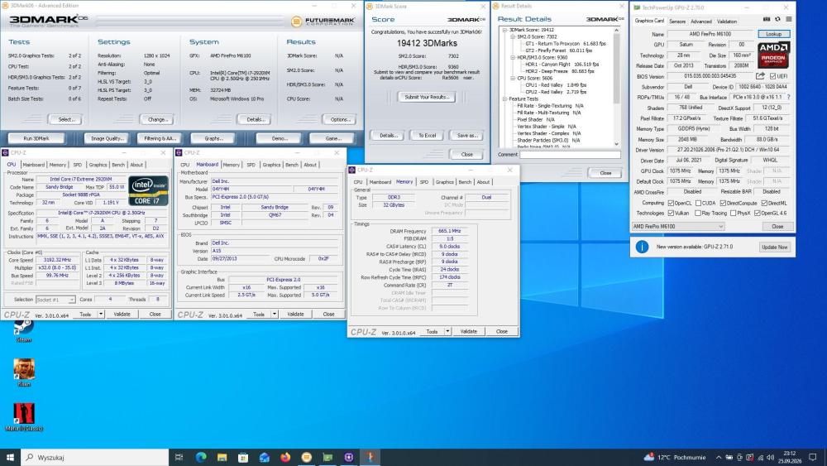This screenshot has width=827, height=466.
Task: Click the Wyszukaj taskbar search box
Action: [95, 457]
